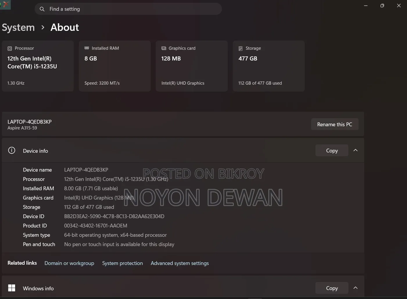The height and width of the screenshot is (299, 407).
Task: Click the Pen and touch value text
Action: (x=119, y=244)
